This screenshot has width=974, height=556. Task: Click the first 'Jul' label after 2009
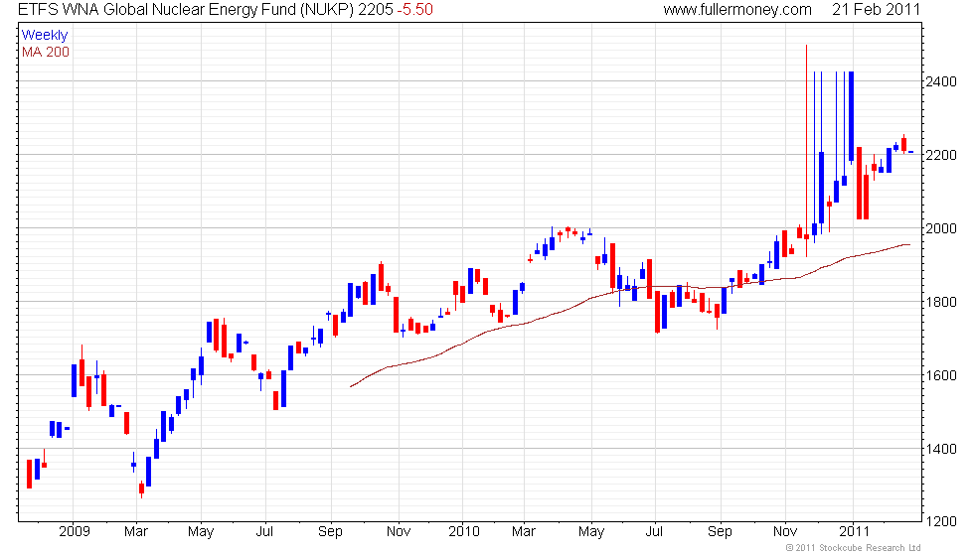pos(265,531)
